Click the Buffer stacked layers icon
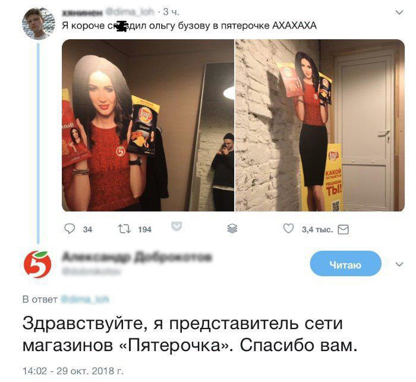Viewport: 416px width, 382px height. (x=232, y=228)
